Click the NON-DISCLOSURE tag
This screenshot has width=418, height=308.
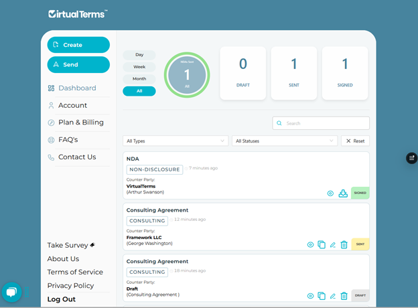(x=155, y=169)
